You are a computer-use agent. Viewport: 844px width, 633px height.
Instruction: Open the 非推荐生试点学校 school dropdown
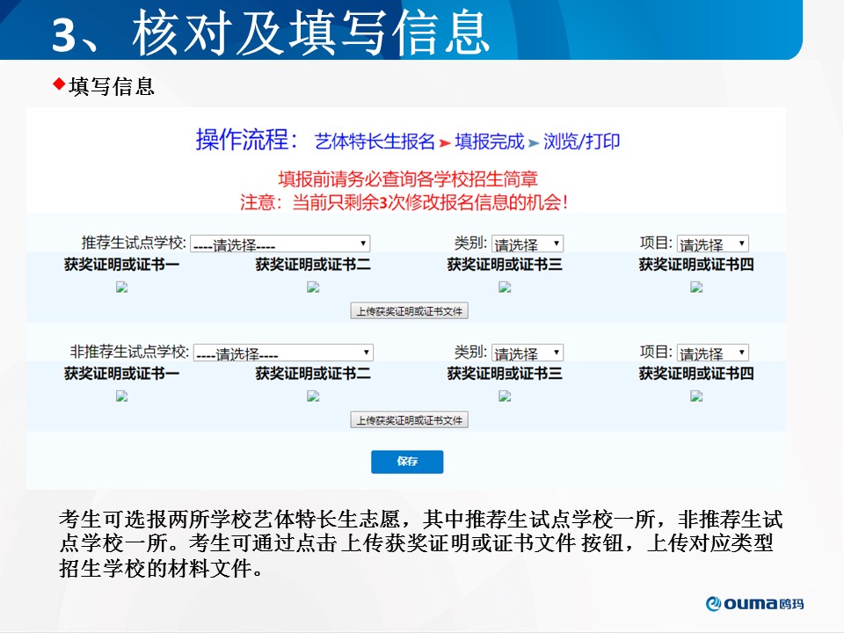pos(283,353)
